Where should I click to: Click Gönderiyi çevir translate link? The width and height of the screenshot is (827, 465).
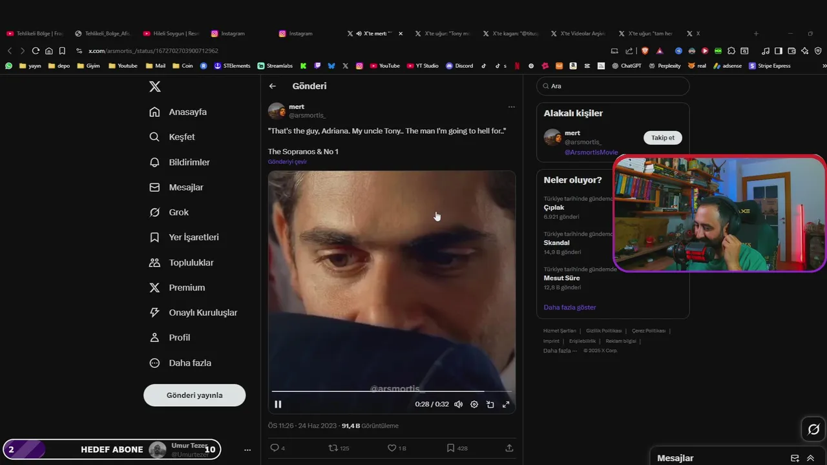click(x=288, y=161)
